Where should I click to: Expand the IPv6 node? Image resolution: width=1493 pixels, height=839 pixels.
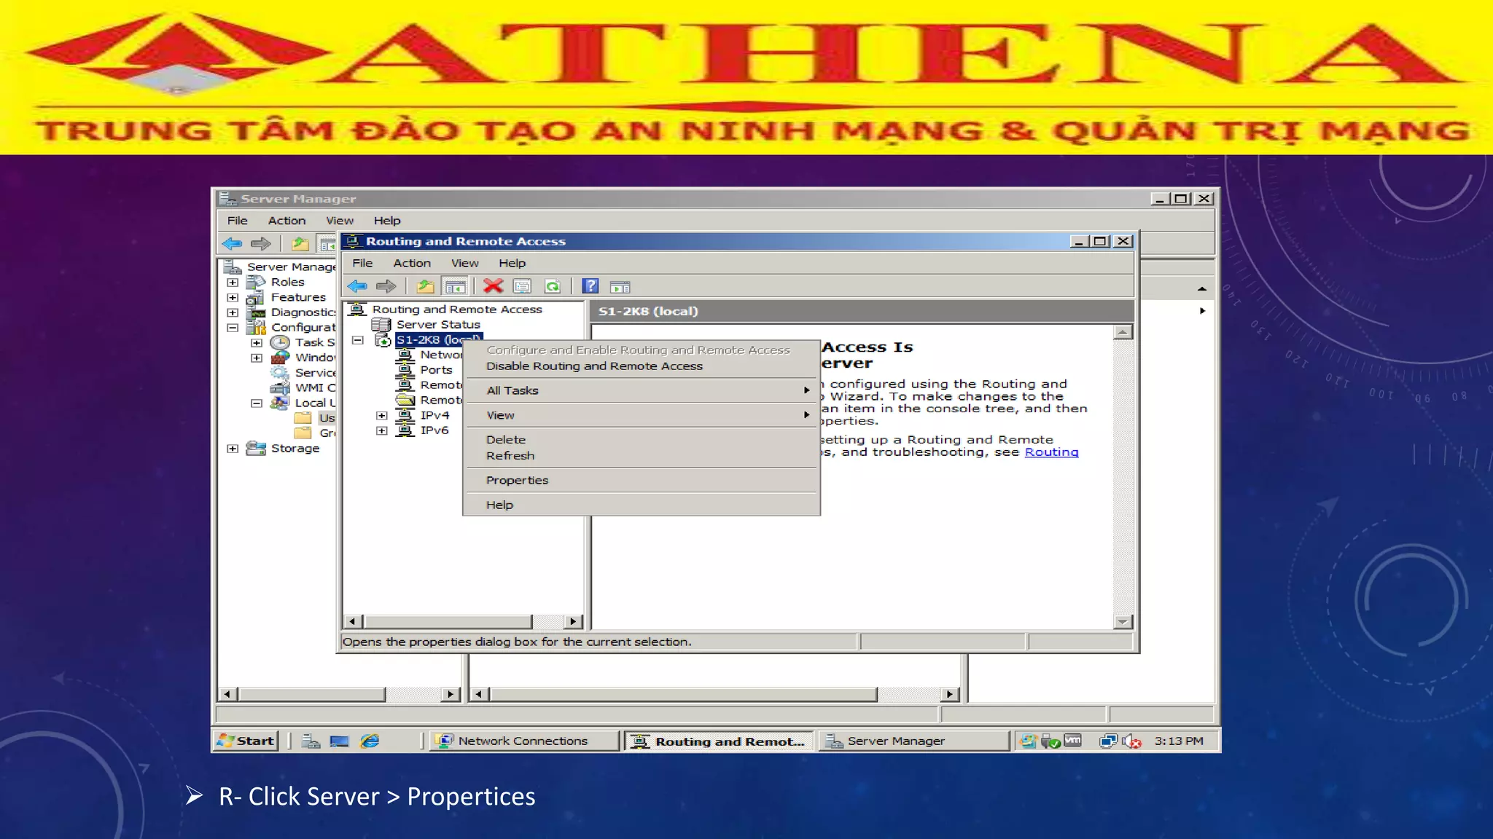coord(381,431)
